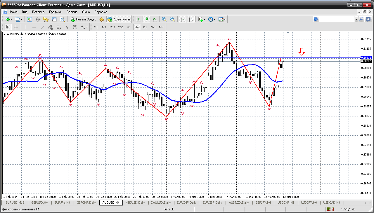Screen dimensions: 374x213
Task: Switch chart to candlestick display mode
Action: (146, 19)
